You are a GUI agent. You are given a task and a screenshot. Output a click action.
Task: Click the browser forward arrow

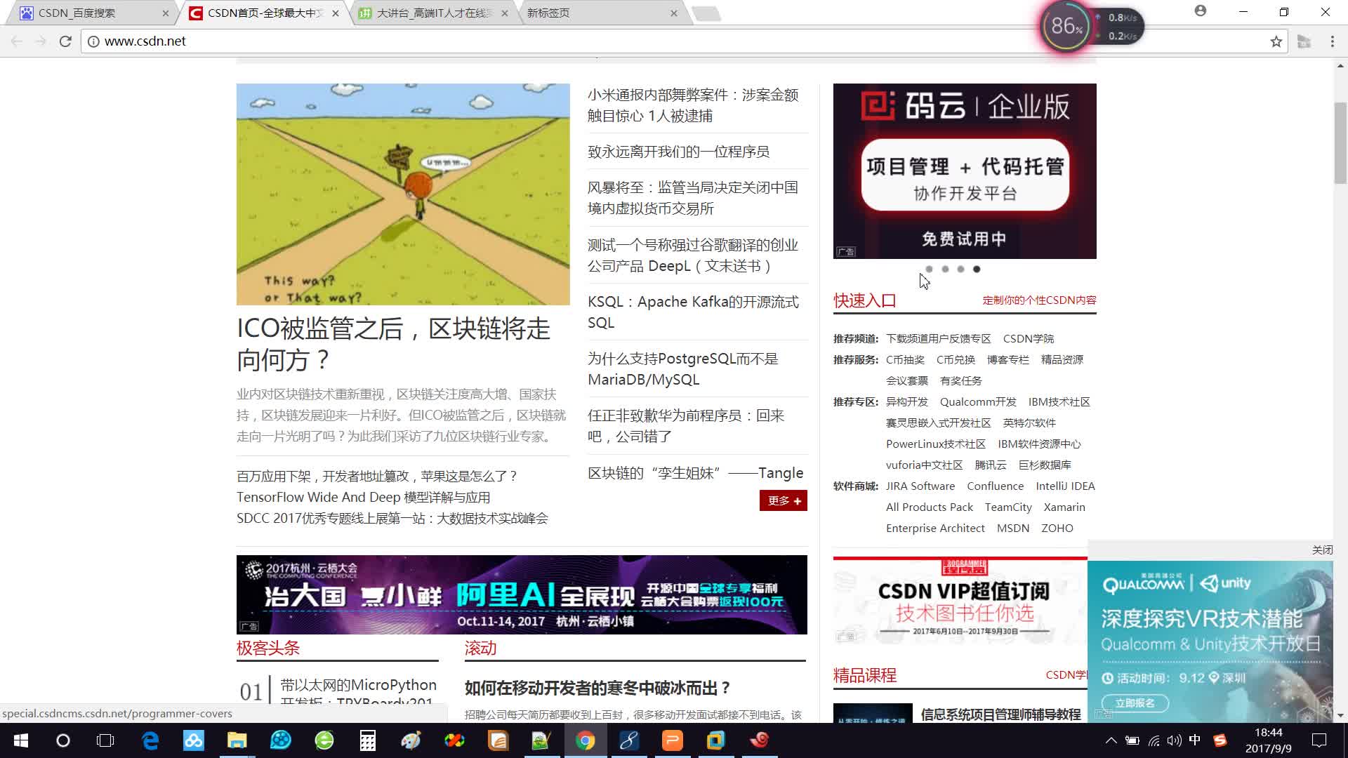tap(41, 41)
